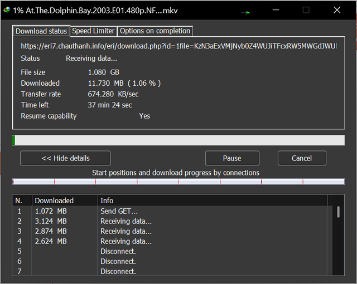Switch to the Download status tab
The width and height of the screenshot is (357, 284).
coord(41,31)
